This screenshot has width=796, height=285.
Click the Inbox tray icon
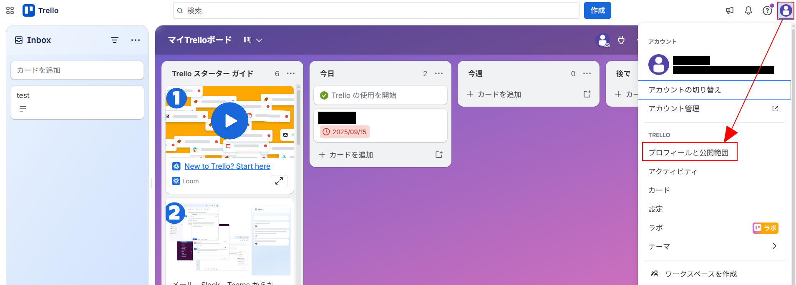[19, 40]
